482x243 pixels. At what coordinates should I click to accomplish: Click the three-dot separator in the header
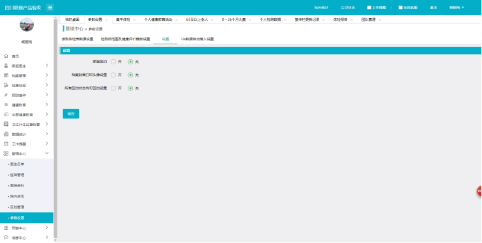pyautogui.click(x=391, y=7)
